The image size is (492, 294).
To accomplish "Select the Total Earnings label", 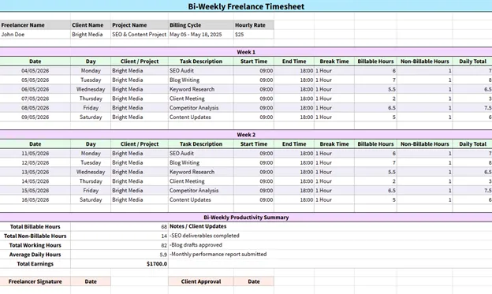I will (x=35, y=263).
